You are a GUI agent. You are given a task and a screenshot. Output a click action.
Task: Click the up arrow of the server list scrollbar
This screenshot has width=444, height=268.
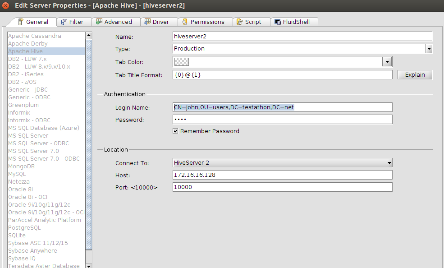(89, 35)
